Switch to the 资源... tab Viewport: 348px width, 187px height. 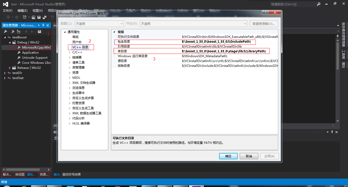(44, 175)
